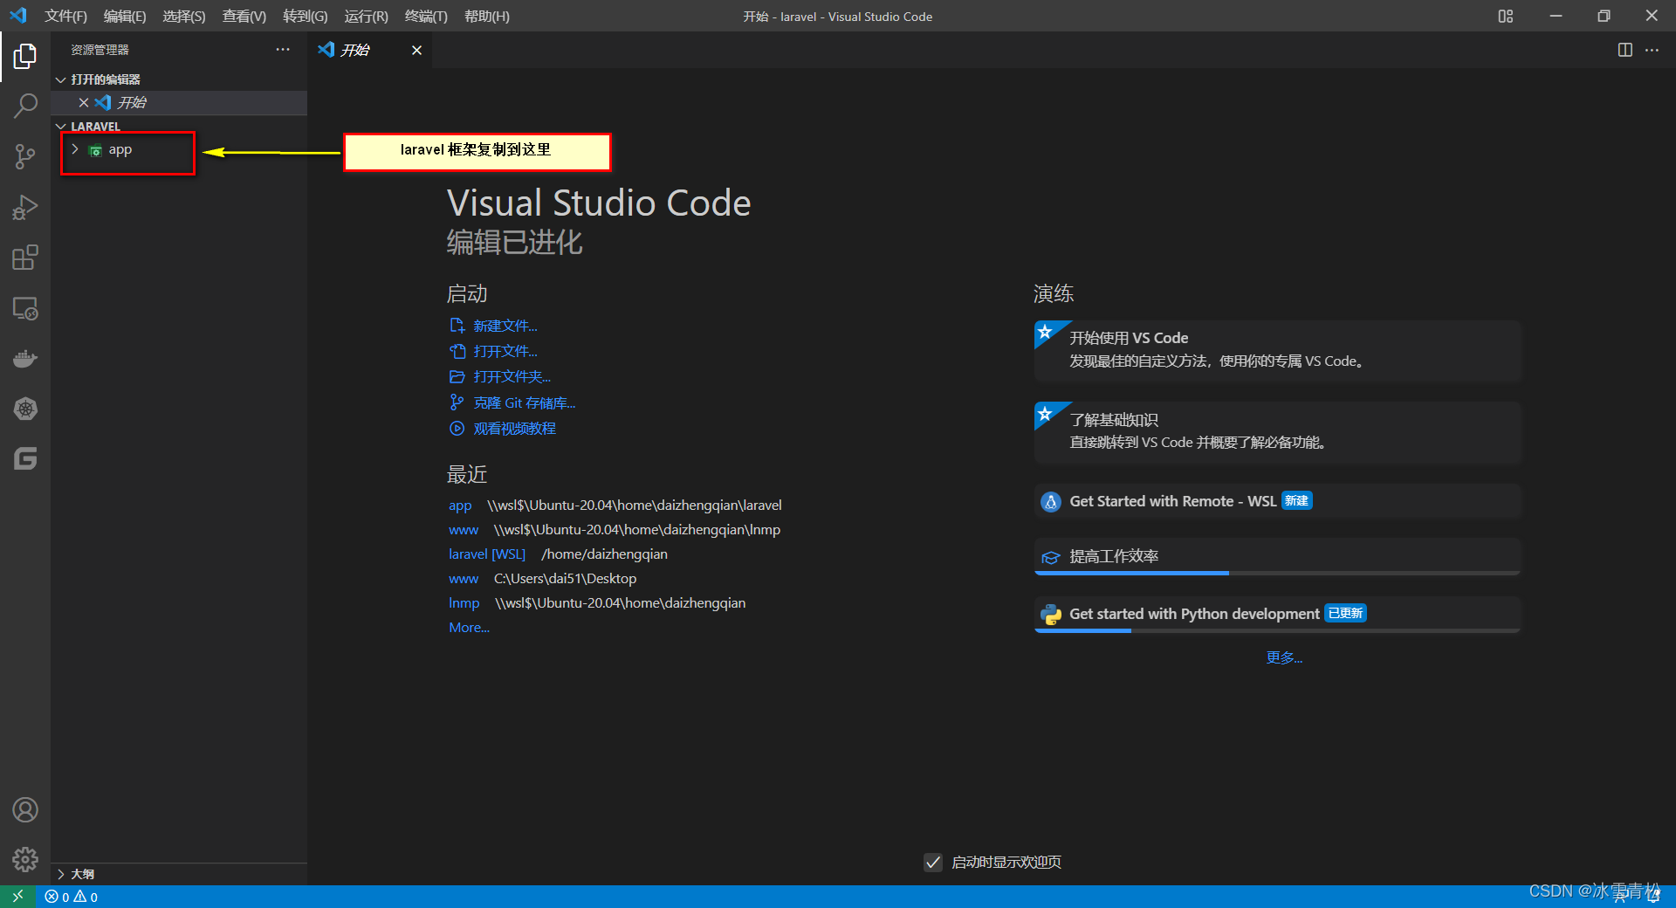1676x908 pixels.
Task: Close 开始 in open editors list
Action: pos(84,103)
